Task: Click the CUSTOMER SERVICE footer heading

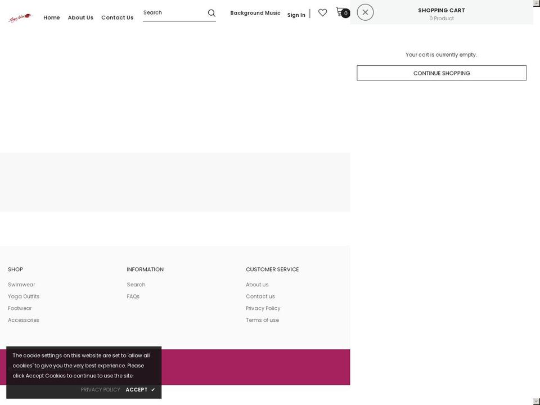Action: coord(272,269)
